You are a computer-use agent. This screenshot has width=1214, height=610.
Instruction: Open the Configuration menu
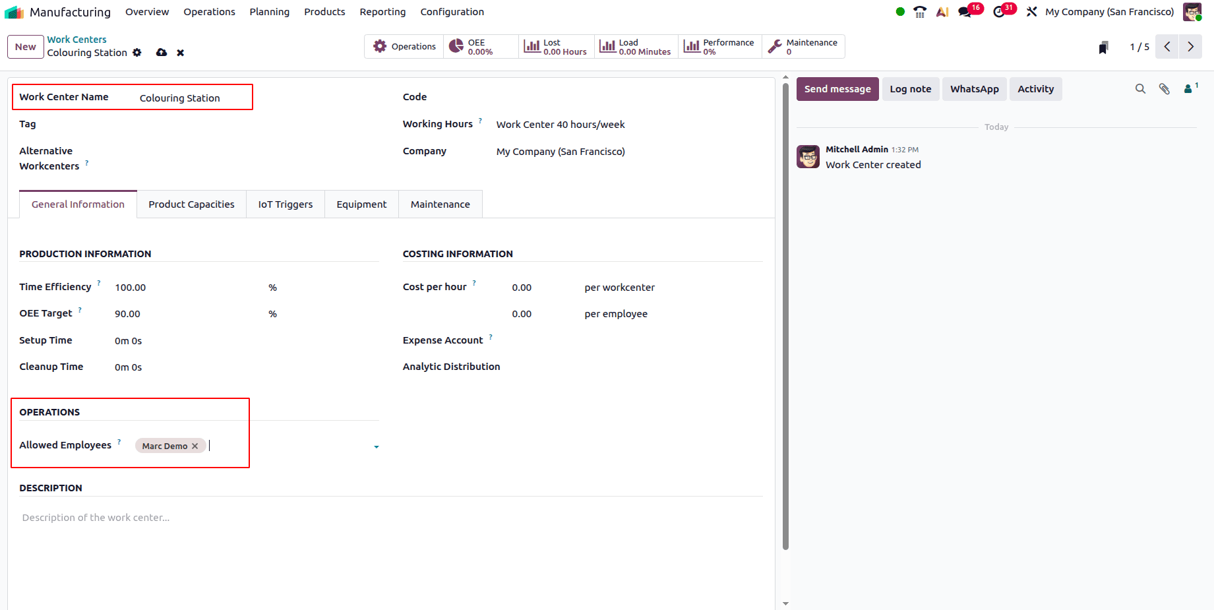pyautogui.click(x=452, y=12)
